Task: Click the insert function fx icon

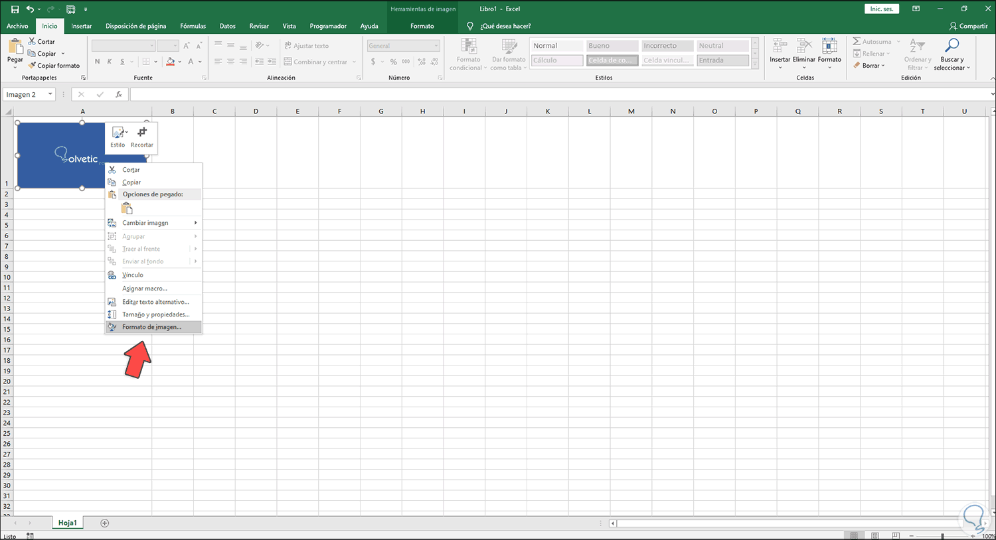Action: pos(119,94)
